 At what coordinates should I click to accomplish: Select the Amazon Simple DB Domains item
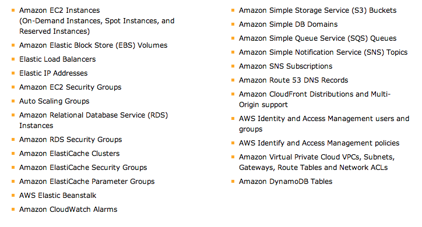(x=289, y=24)
